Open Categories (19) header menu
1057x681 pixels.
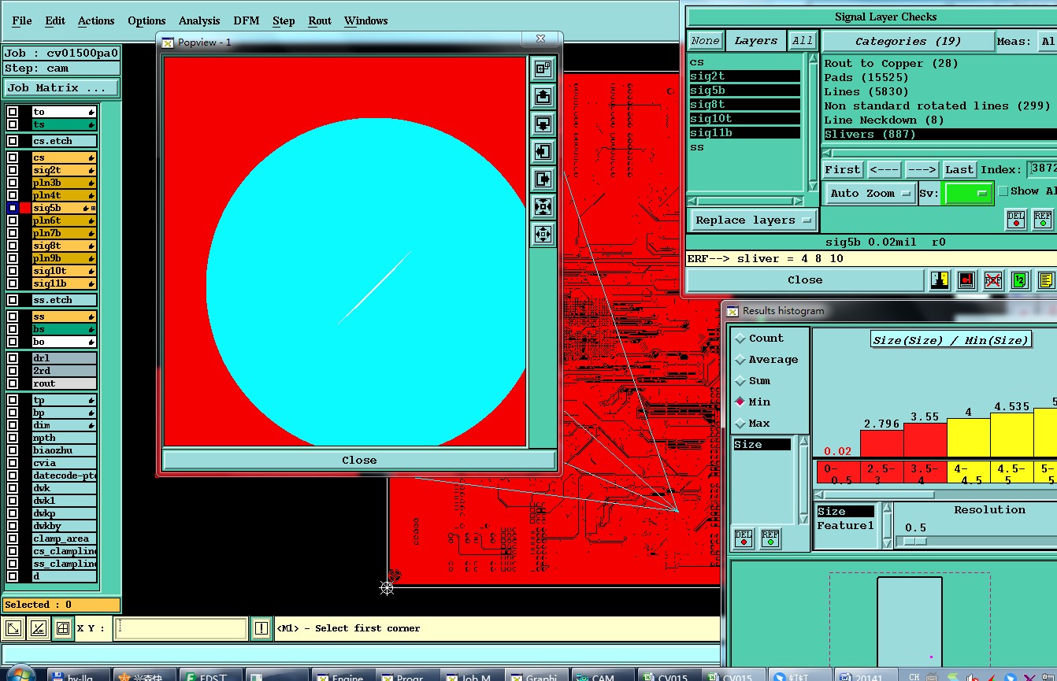(908, 41)
